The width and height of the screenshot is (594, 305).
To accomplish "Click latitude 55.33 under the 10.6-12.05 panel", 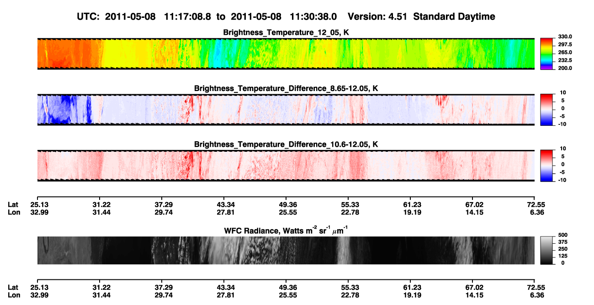I will click(x=348, y=205).
